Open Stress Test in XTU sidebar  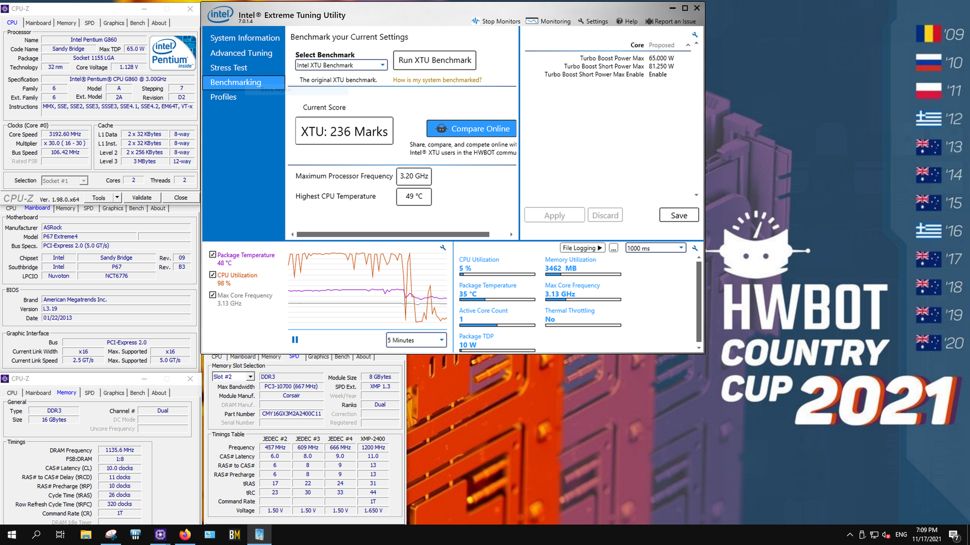[228, 68]
